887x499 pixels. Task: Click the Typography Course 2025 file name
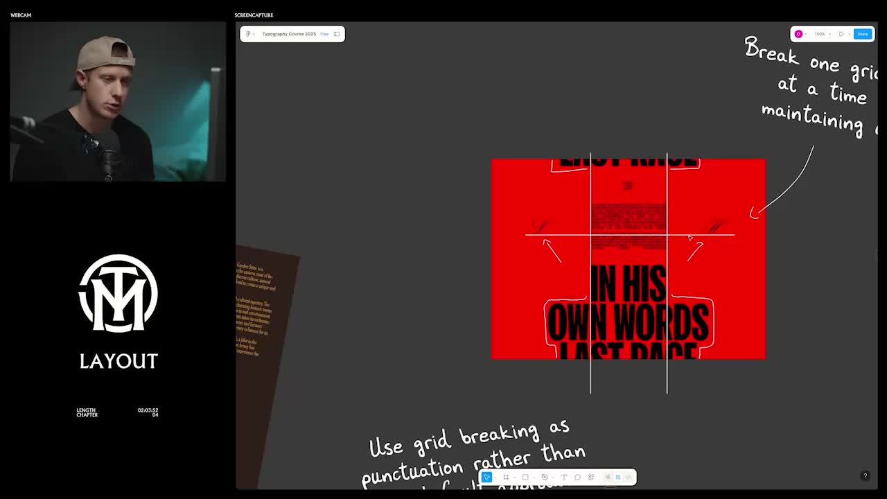[x=289, y=34]
